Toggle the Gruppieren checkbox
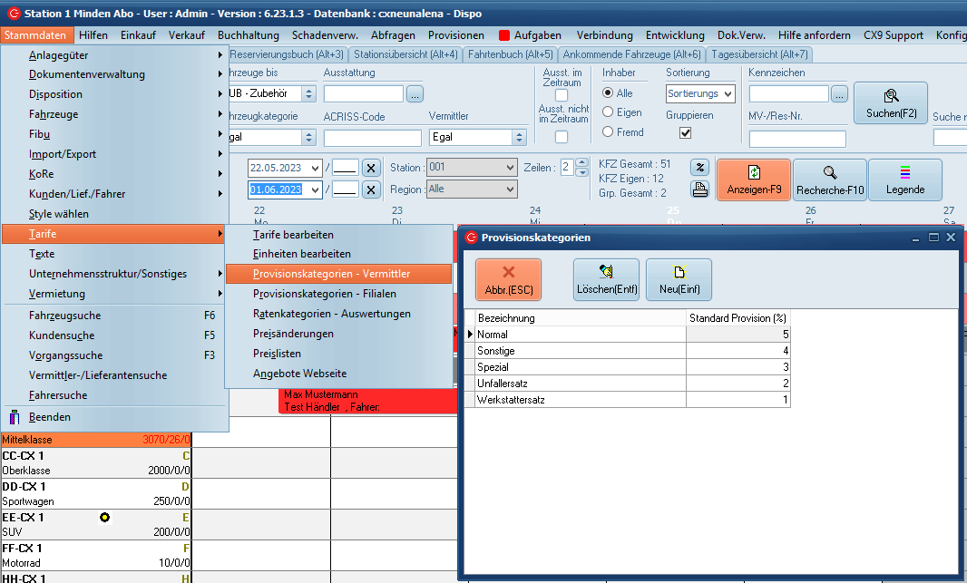967x583 pixels. point(686,132)
